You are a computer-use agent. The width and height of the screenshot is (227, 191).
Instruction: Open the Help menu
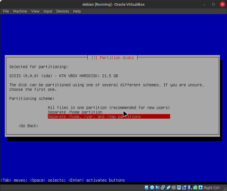(77, 11)
